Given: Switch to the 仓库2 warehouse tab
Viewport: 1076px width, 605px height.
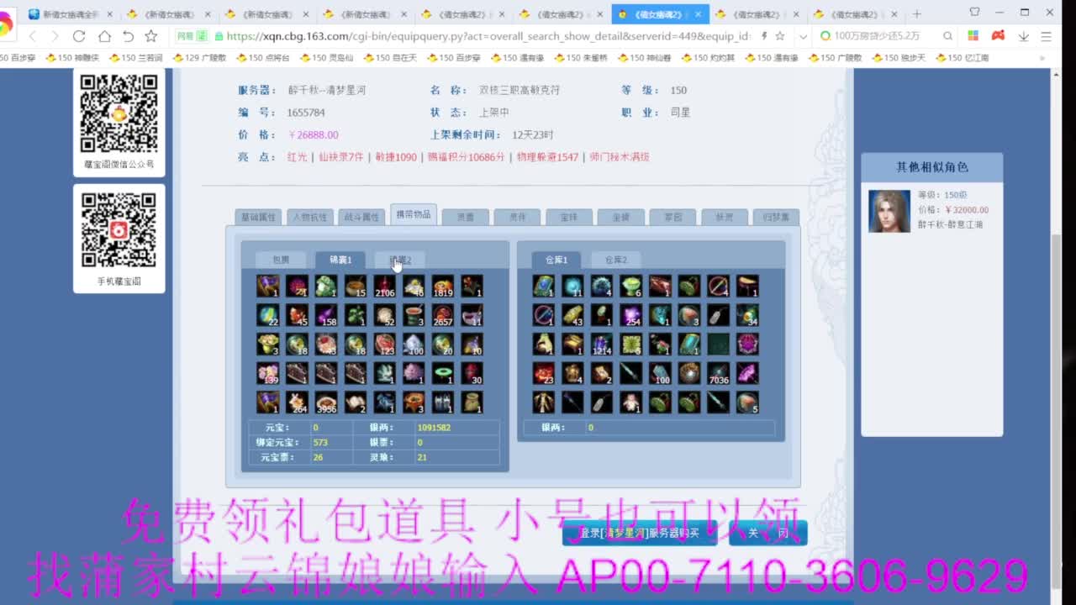Looking at the screenshot, I should (x=615, y=259).
